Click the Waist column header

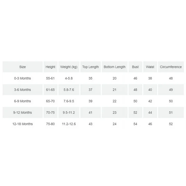click(x=150, y=67)
